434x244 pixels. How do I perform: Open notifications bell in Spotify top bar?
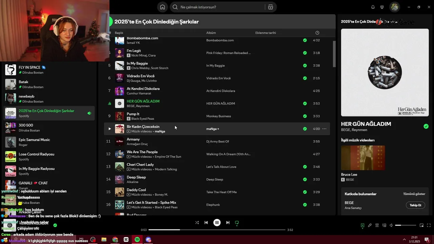click(373, 7)
